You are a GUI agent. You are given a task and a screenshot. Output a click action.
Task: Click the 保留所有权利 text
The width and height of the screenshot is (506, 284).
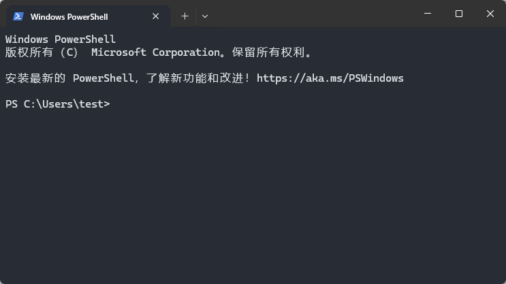point(275,52)
